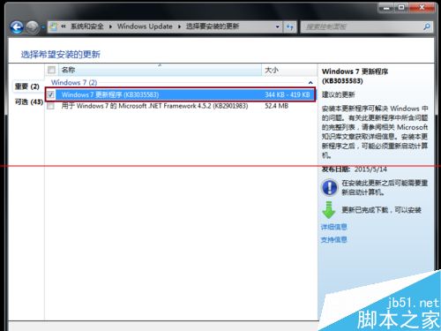Click the Control Panel icon in address bar
The width and height of the screenshot is (441, 331).
coord(54,26)
